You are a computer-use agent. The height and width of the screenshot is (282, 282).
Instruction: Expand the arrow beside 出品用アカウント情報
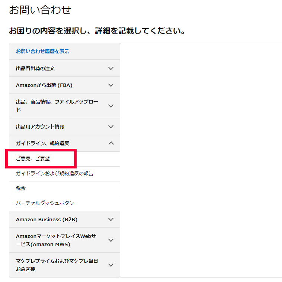point(110,127)
